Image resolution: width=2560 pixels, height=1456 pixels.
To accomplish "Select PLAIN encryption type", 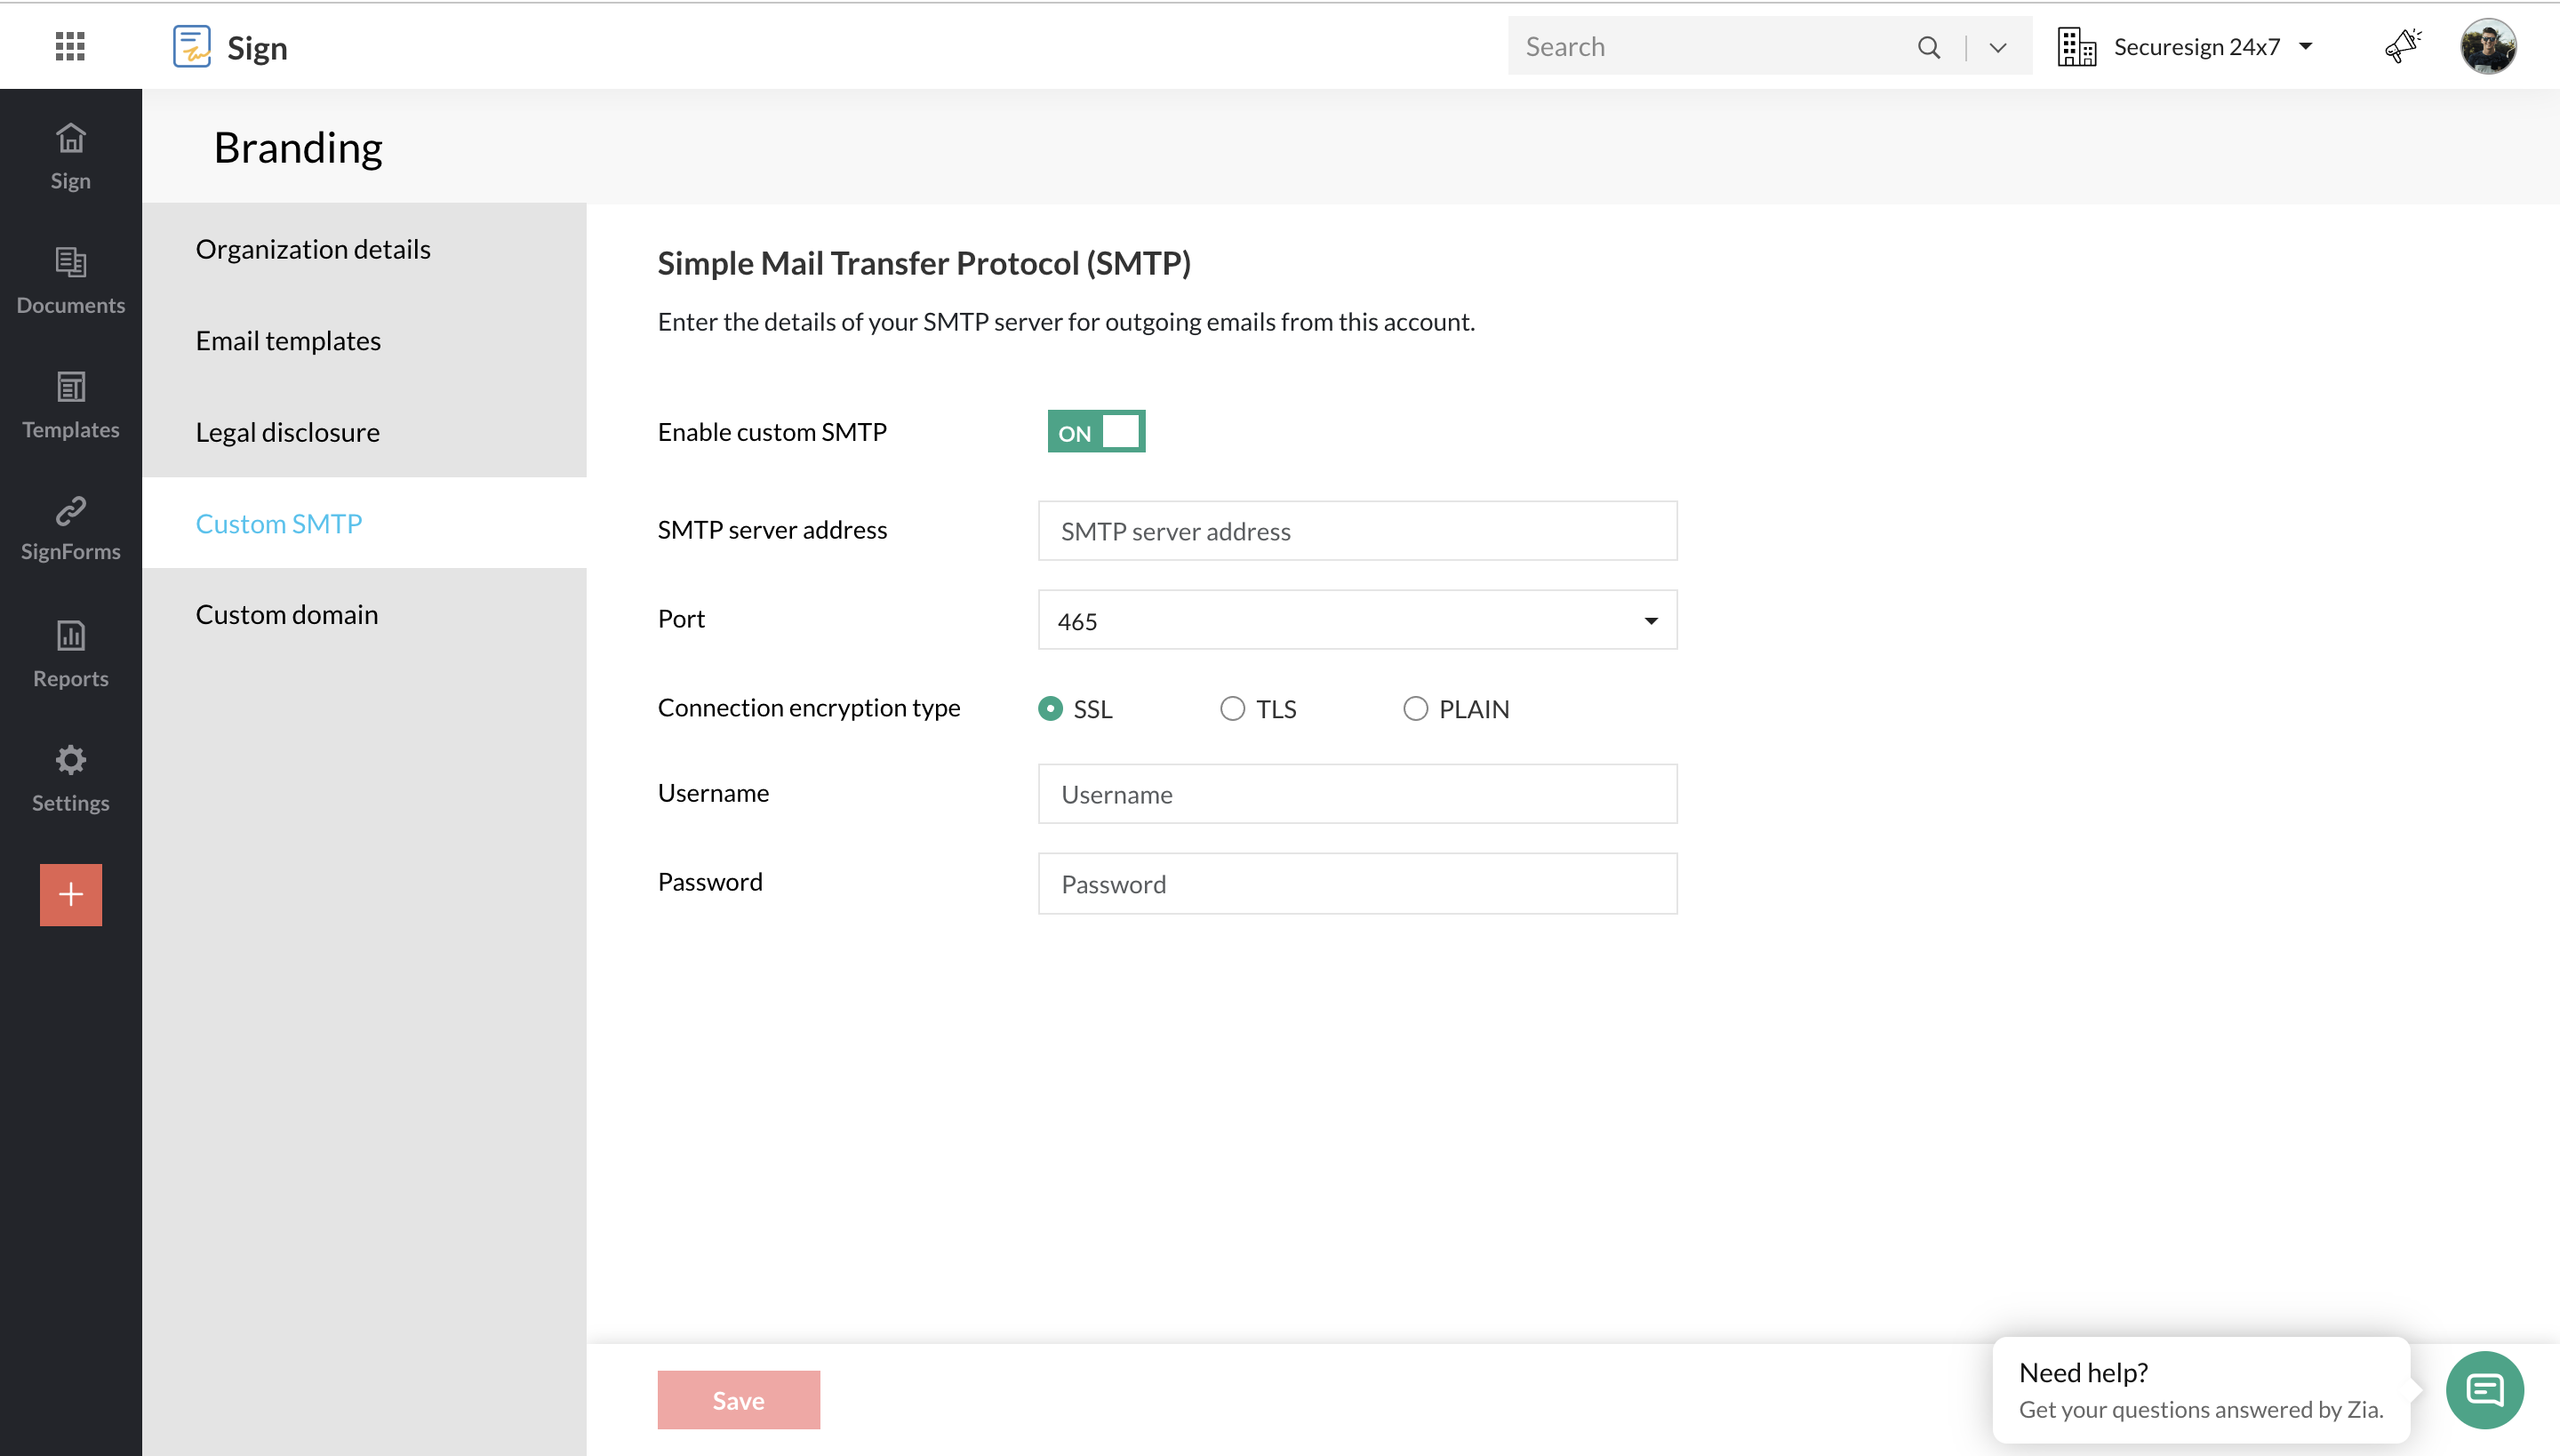I will 1415,709.
